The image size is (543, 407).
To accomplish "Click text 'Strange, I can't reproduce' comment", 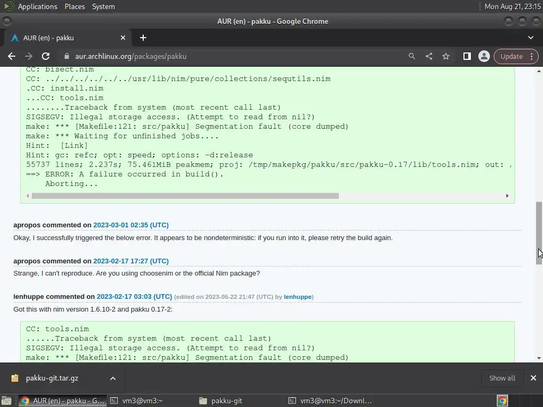I will point(136,273).
